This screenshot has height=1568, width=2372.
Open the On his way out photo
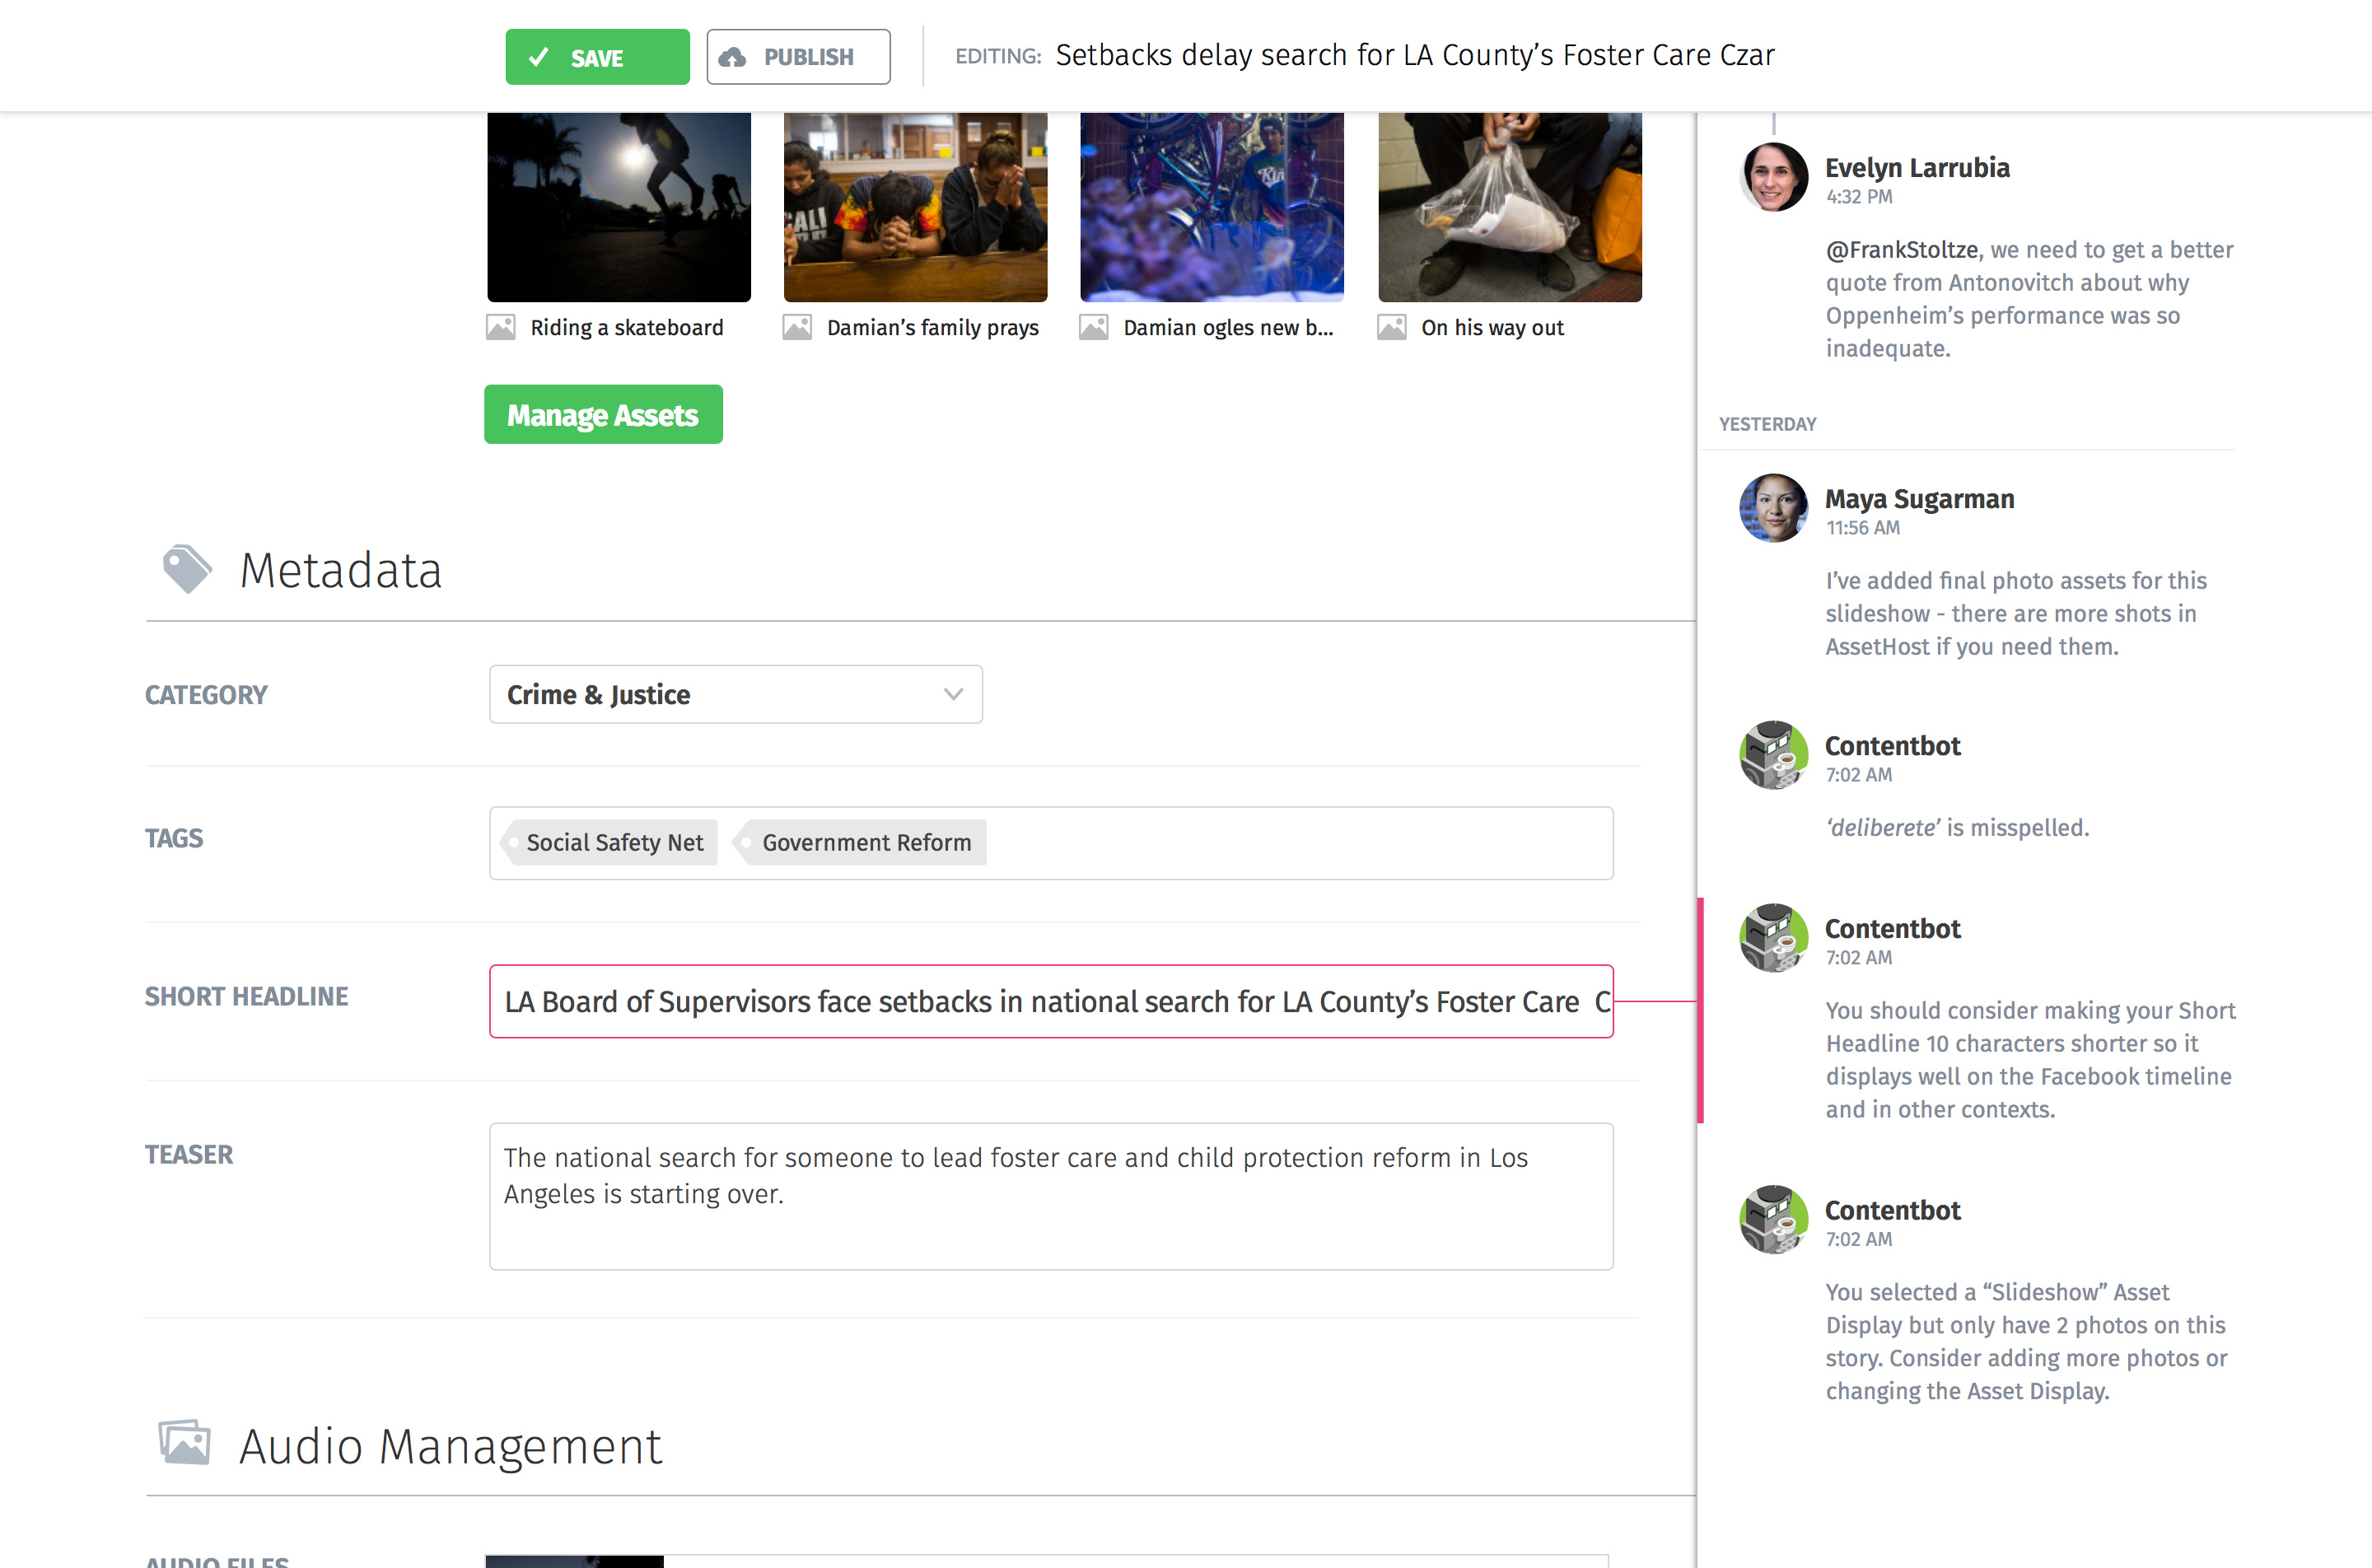click(1510, 207)
